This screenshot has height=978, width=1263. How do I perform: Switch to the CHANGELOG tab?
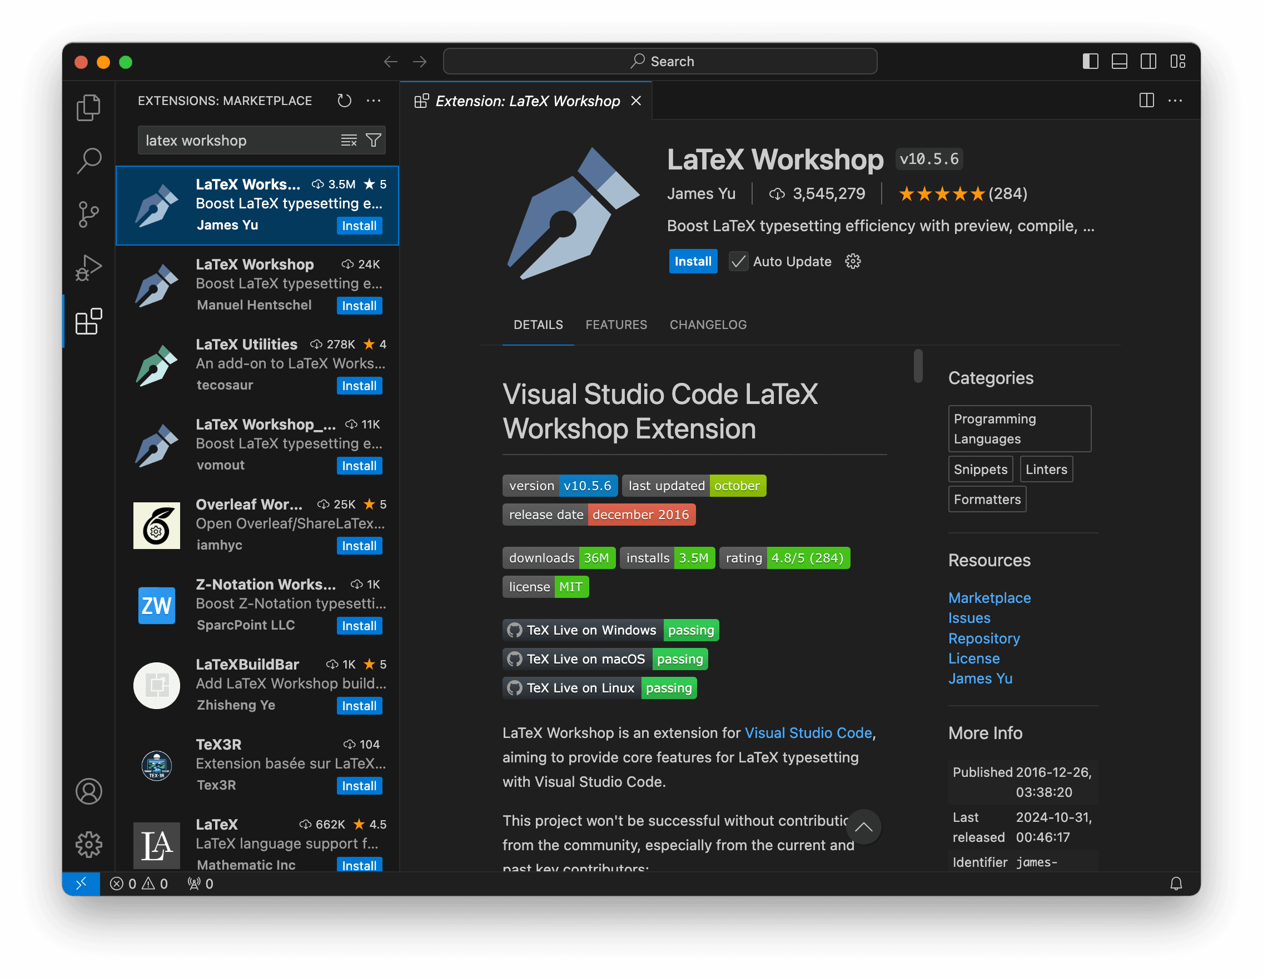(x=708, y=325)
